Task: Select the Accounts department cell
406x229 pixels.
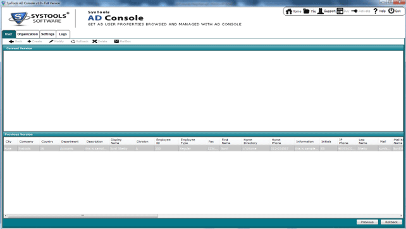Action: click(71, 149)
